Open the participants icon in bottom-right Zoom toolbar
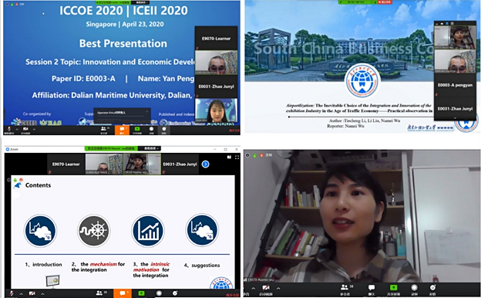 pyautogui.click(x=345, y=287)
